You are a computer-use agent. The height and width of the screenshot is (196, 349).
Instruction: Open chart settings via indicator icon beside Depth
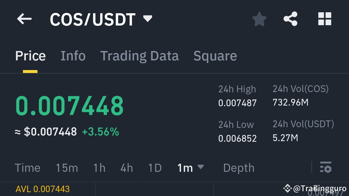pyautogui.click(x=326, y=168)
